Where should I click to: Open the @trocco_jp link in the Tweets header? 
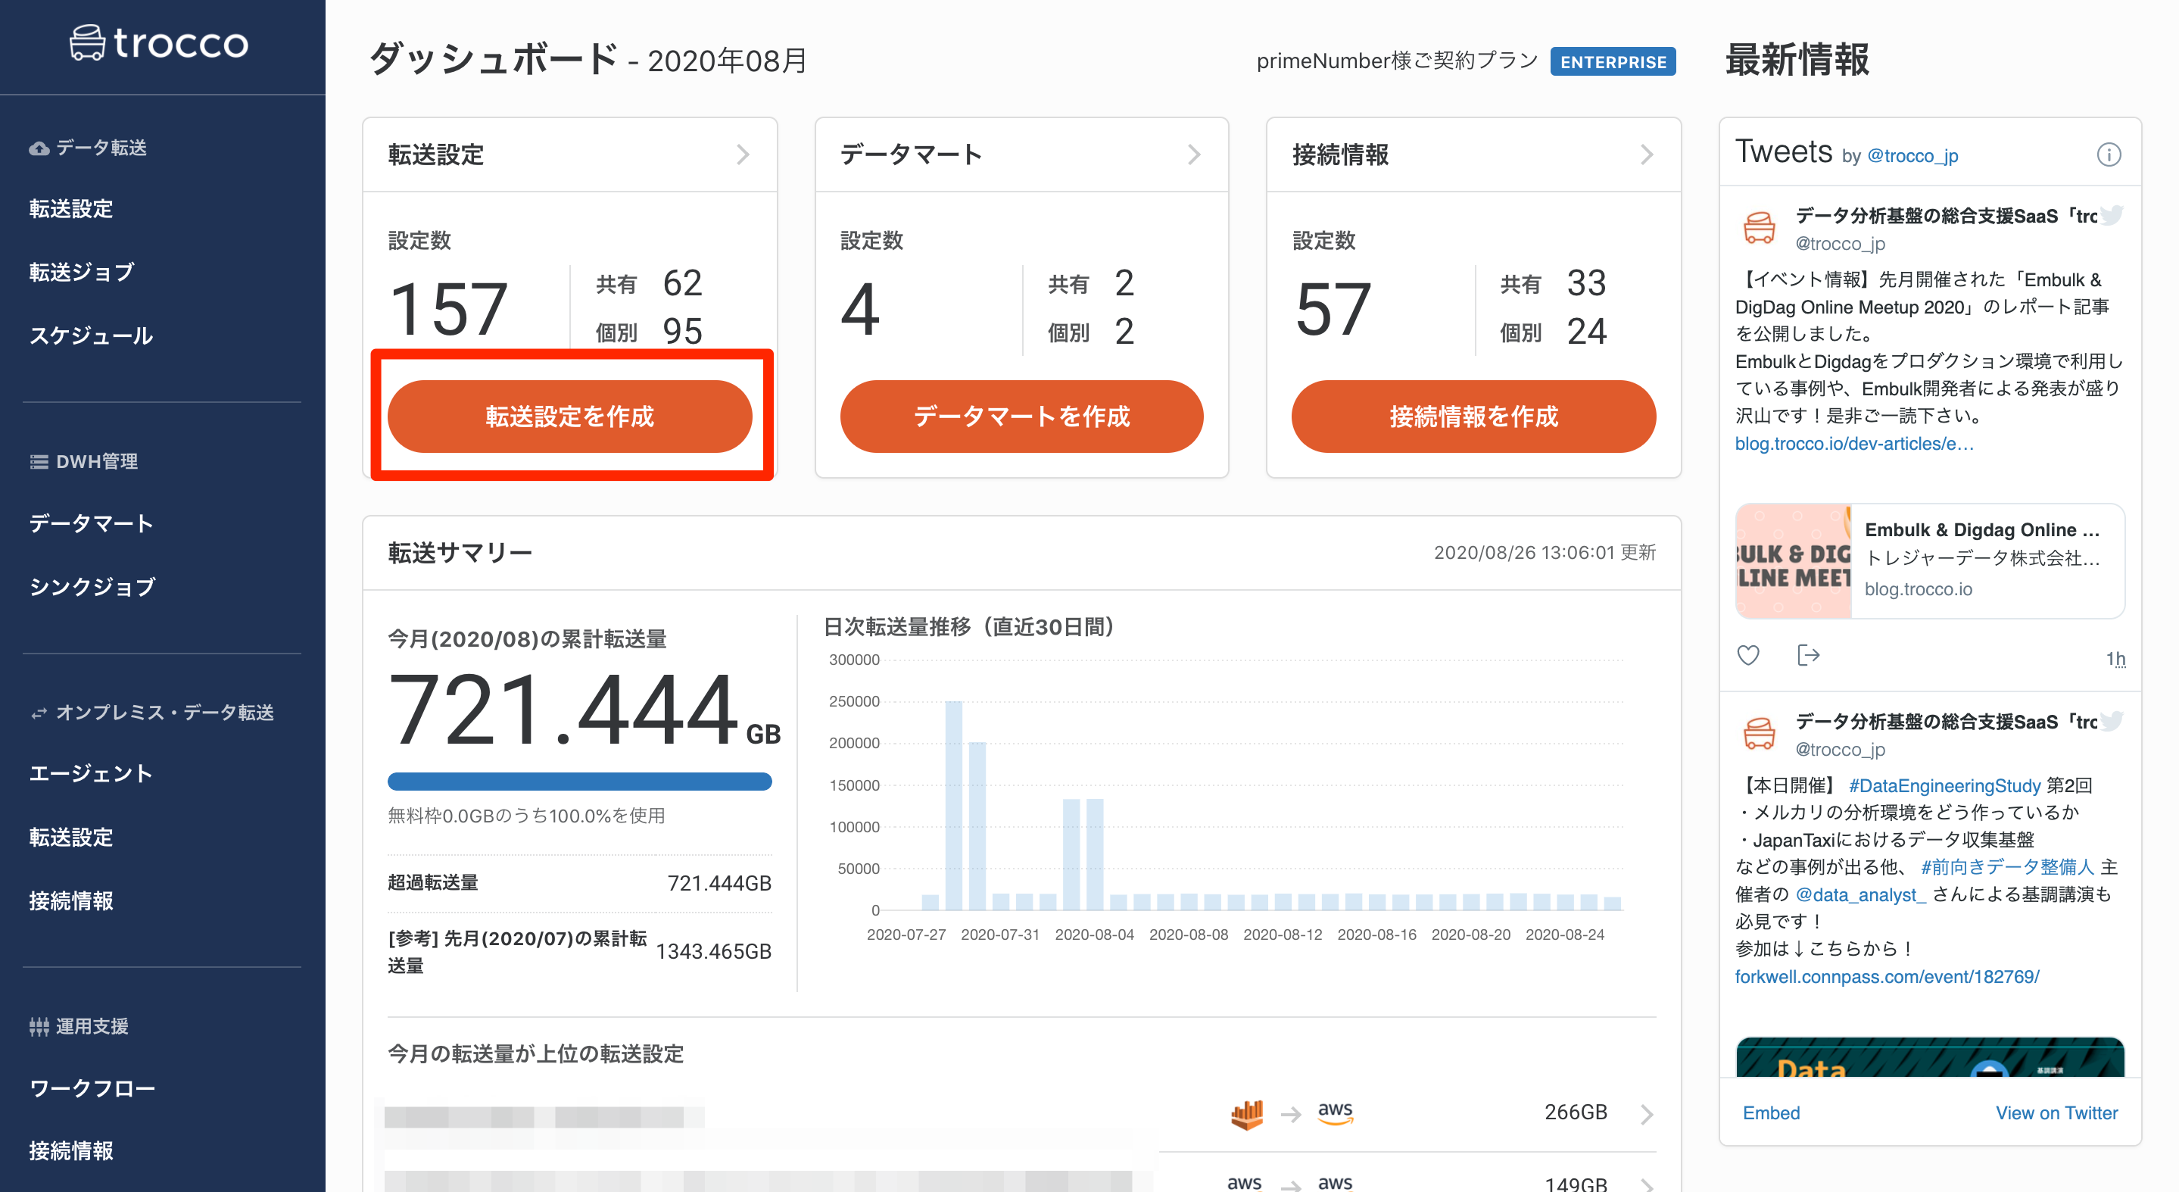[1912, 156]
